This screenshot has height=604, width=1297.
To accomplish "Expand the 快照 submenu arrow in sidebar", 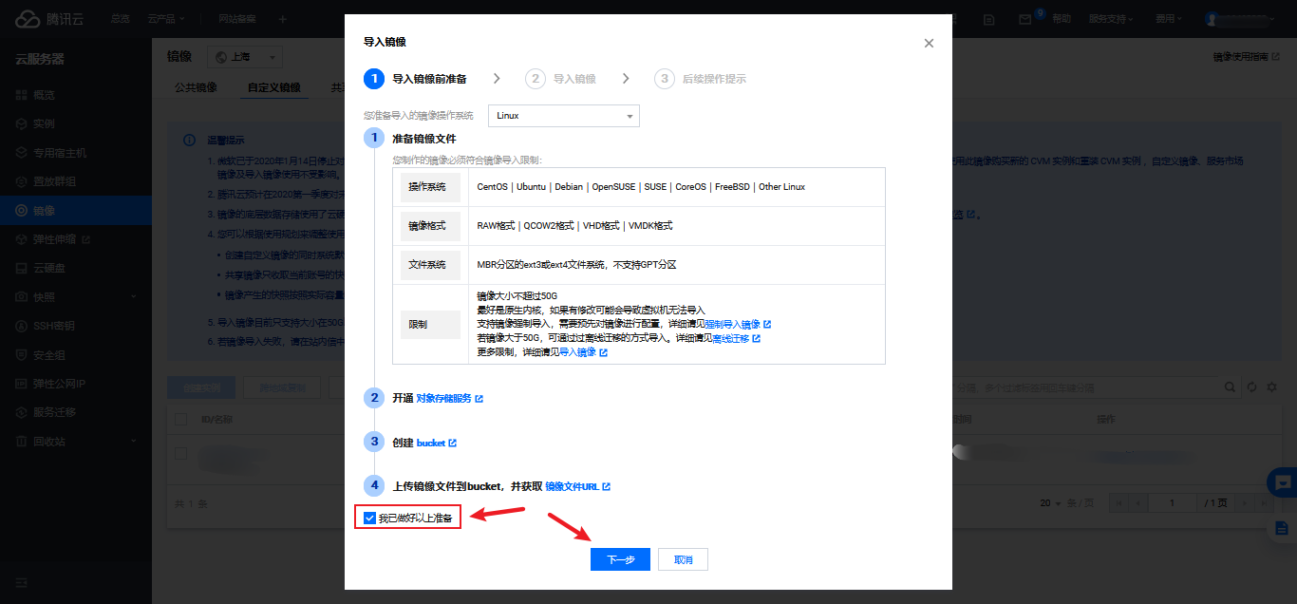I will pyautogui.click(x=133, y=297).
